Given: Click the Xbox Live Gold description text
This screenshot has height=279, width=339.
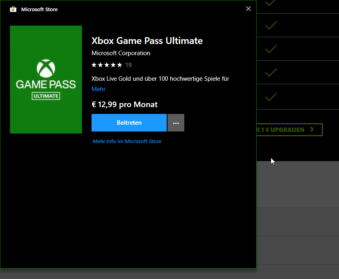Looking at the screenshot, I should point(160,79).
